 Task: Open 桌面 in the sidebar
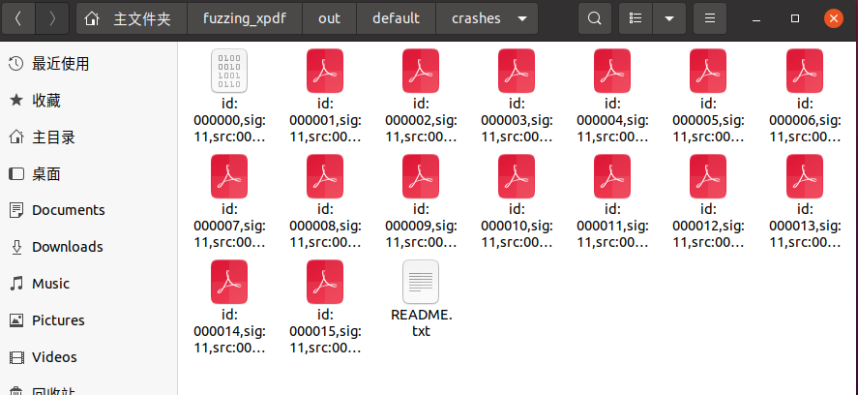(x=89, y=174)
